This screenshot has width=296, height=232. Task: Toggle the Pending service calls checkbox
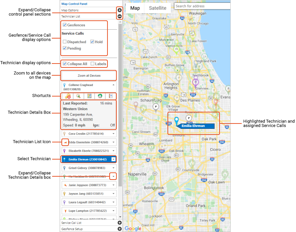[x=65, y=48]
